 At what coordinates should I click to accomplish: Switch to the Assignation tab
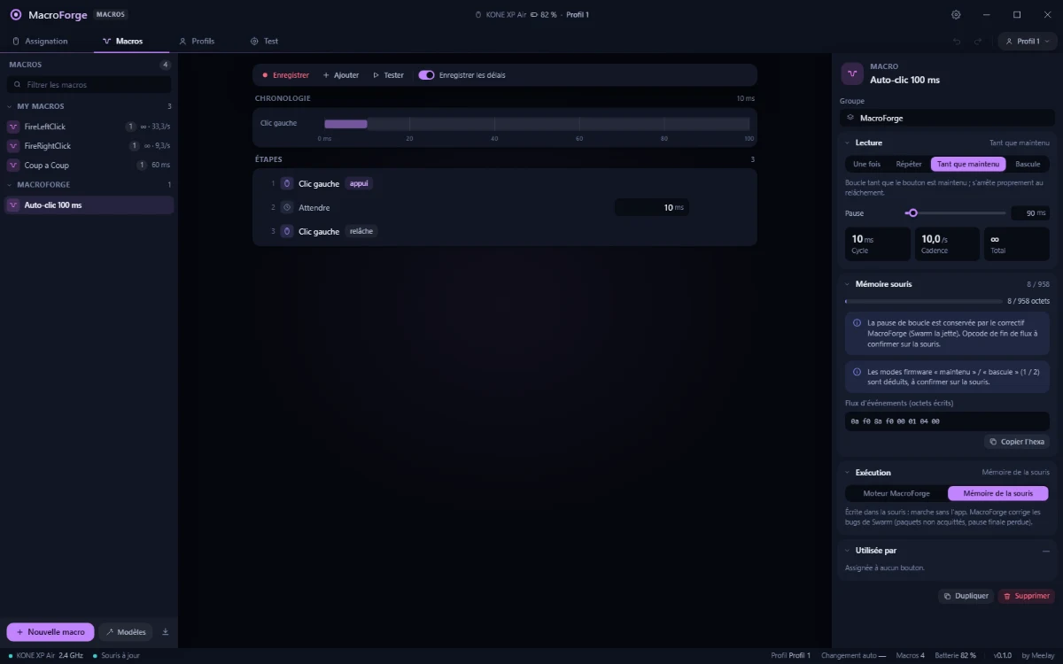(40, 42)
